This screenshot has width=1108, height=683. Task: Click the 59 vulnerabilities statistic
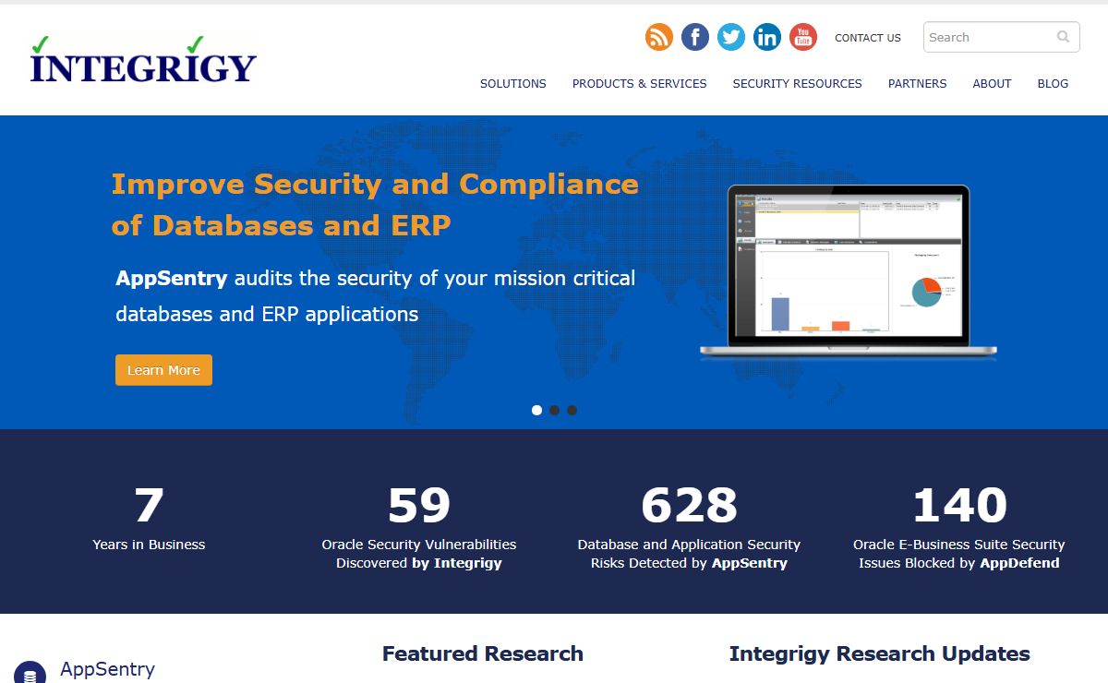(419, 505)
